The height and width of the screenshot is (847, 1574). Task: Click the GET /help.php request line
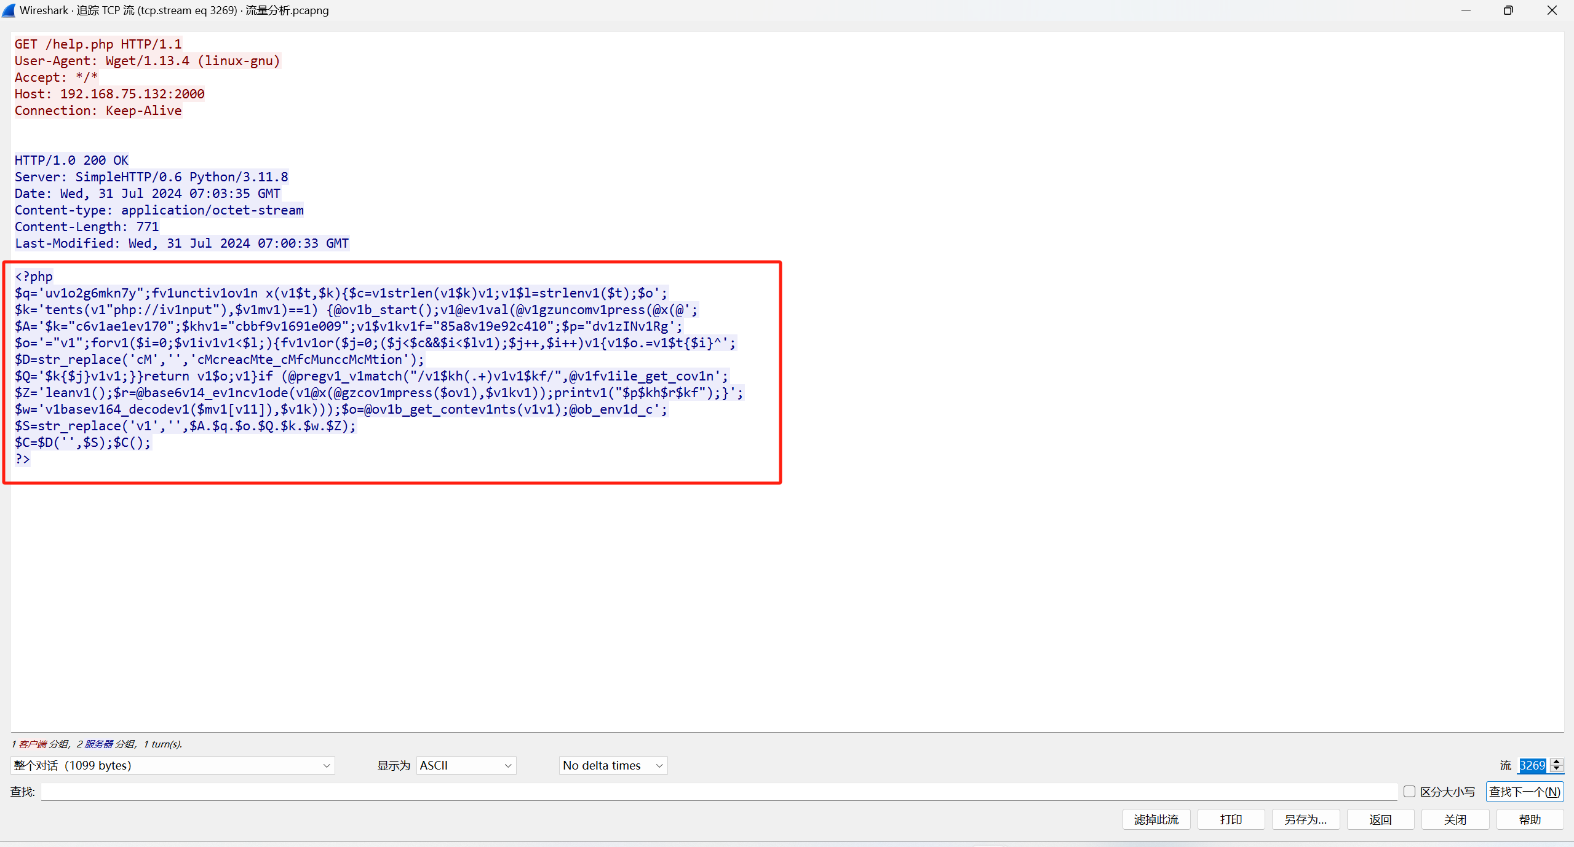98,44
